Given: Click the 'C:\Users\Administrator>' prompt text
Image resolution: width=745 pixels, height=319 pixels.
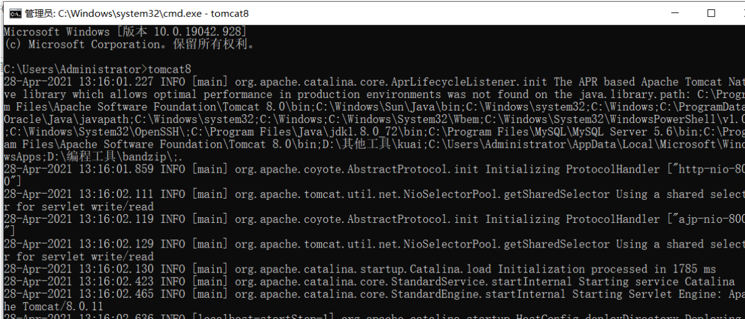Looking at the screenshot, I should [75, 70].
